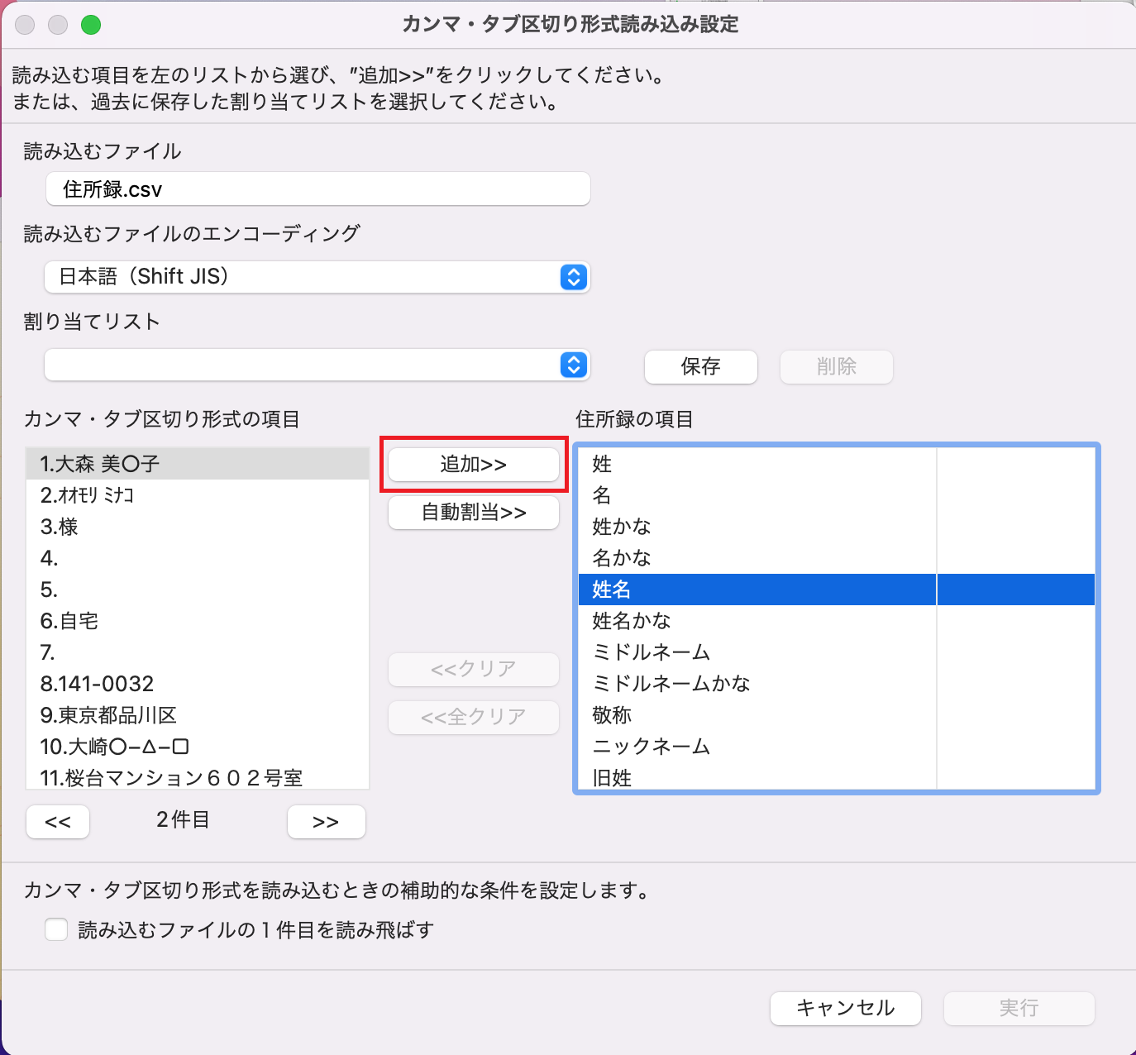This screenshot has width=1136, height=1055.
Task: Go to previous record with << button
Action: point(58,822)
